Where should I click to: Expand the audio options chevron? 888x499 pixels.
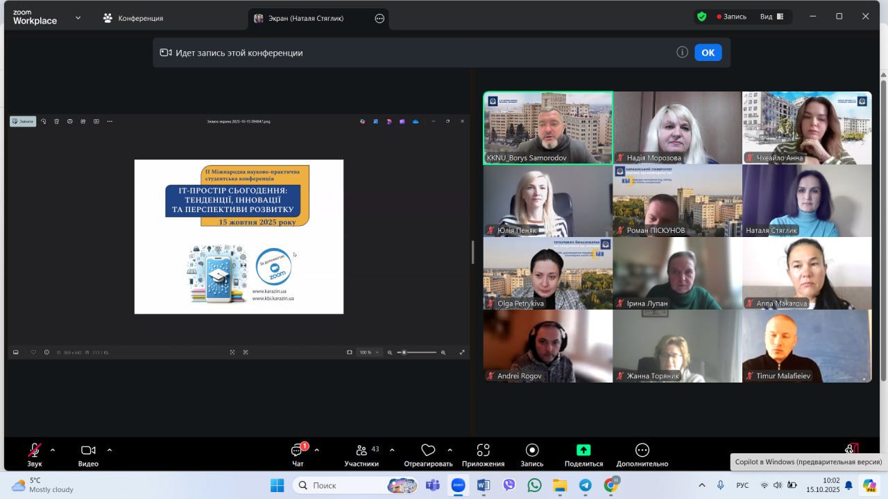click(53, 450)
